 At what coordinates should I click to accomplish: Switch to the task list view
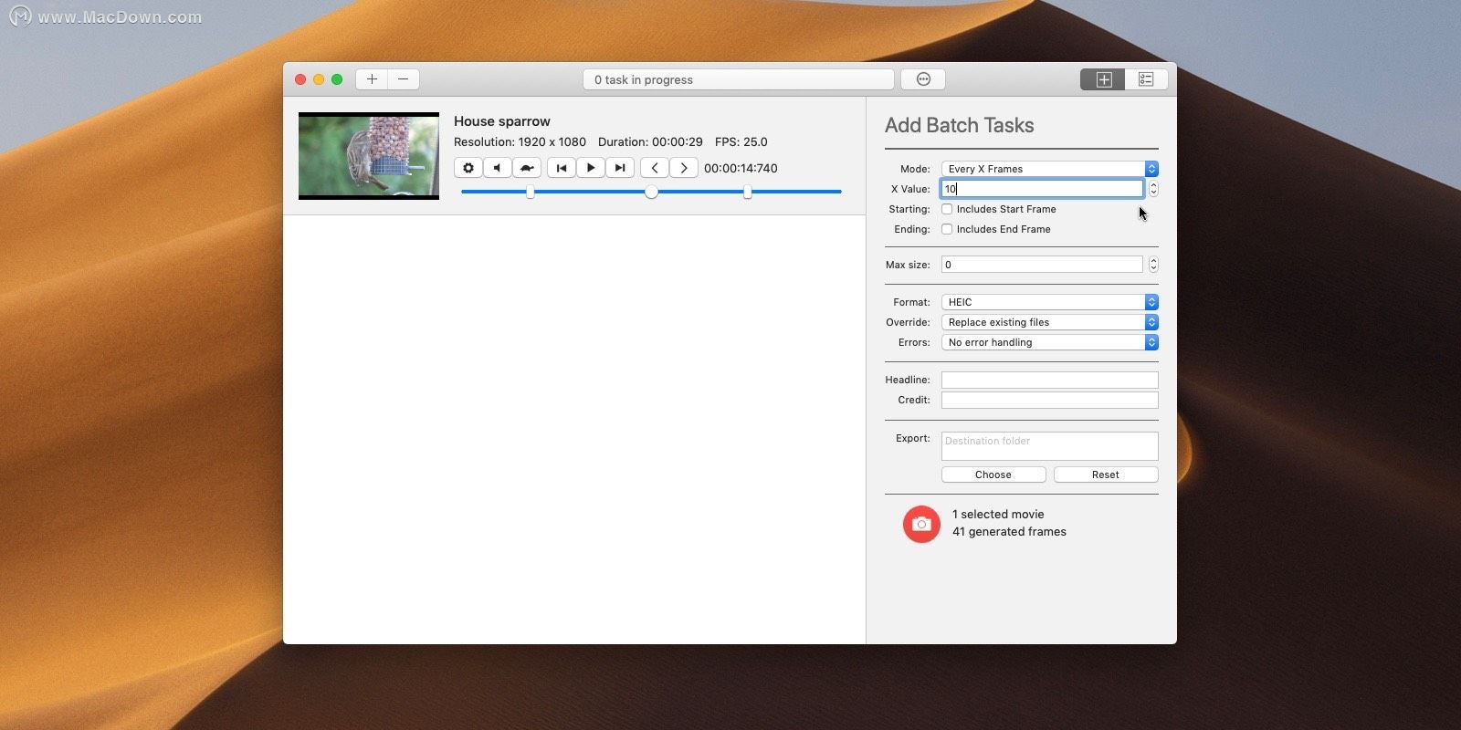point(1146,79)
